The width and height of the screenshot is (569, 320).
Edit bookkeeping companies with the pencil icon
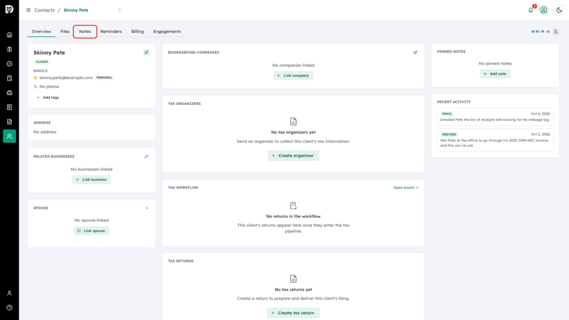point(416,53)
